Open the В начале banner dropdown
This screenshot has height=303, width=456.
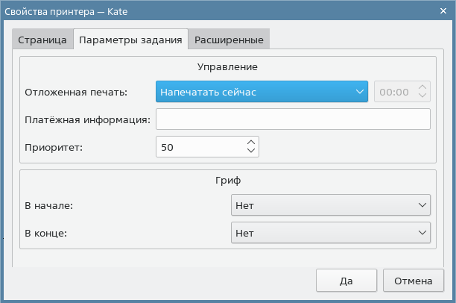pos(330,204)
